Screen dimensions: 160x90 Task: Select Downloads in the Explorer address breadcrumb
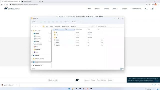tap(57, 26)
